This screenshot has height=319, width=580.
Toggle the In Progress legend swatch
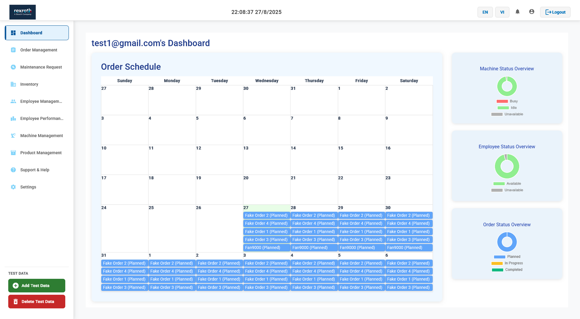coord(497,263)
